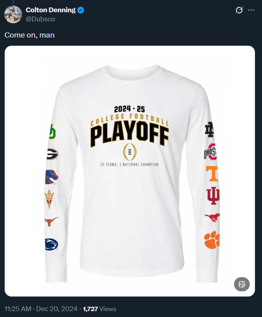
Task: Click the Georgia G logo on sleeve
Action: click(52, 154)
